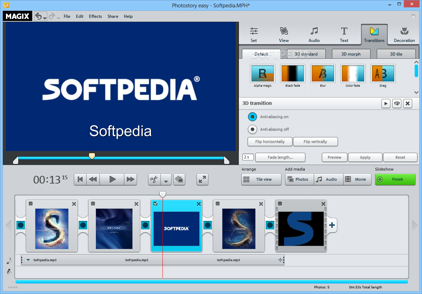Click the Preview button
The image size is (422, 294).
[334, 157]
